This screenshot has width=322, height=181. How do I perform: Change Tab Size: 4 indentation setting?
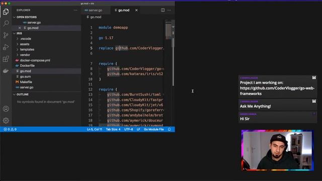113,129
